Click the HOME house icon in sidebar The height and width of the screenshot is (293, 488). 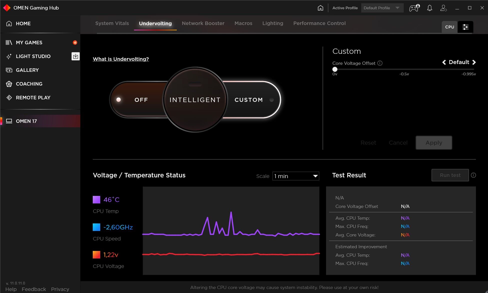9,24
